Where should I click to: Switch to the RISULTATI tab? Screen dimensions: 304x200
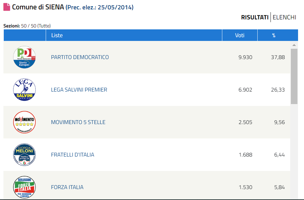[x=255, y=17]
